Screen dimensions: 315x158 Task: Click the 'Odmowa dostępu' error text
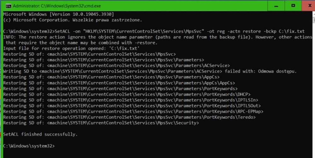coord(278,71)
